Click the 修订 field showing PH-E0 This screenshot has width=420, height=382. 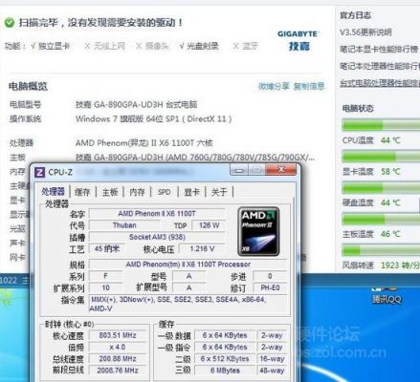click(270, 287)
